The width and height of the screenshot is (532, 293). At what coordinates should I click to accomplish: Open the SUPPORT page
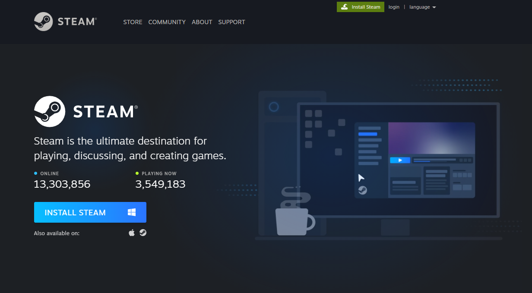click(231, 22)
